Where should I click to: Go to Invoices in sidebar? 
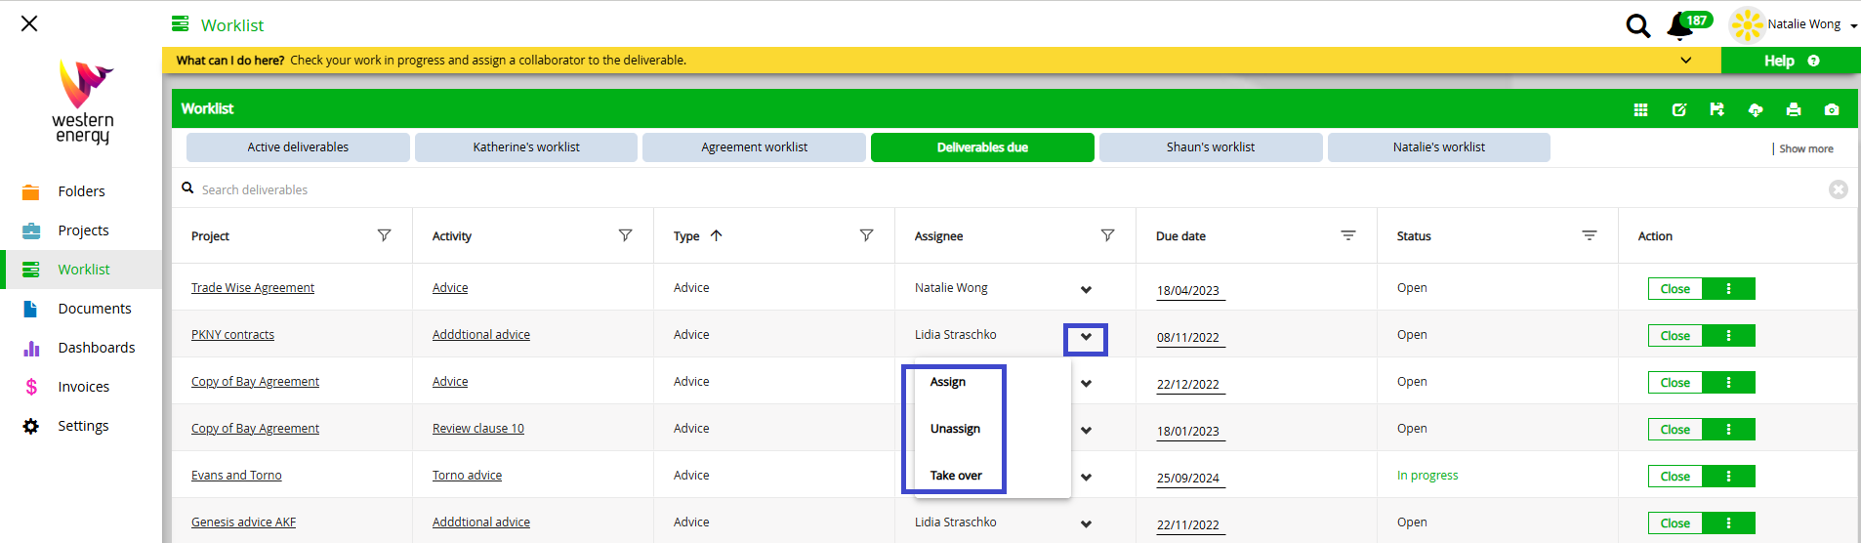coord(81,387)
